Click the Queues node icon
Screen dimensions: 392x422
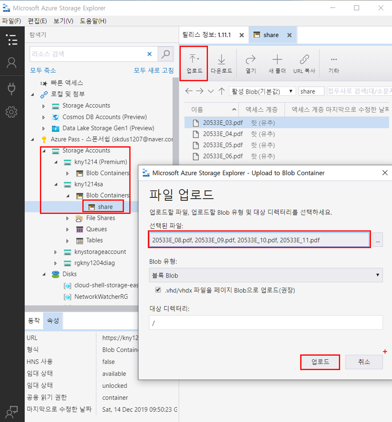pyautogui.click(x=79, y=229)
